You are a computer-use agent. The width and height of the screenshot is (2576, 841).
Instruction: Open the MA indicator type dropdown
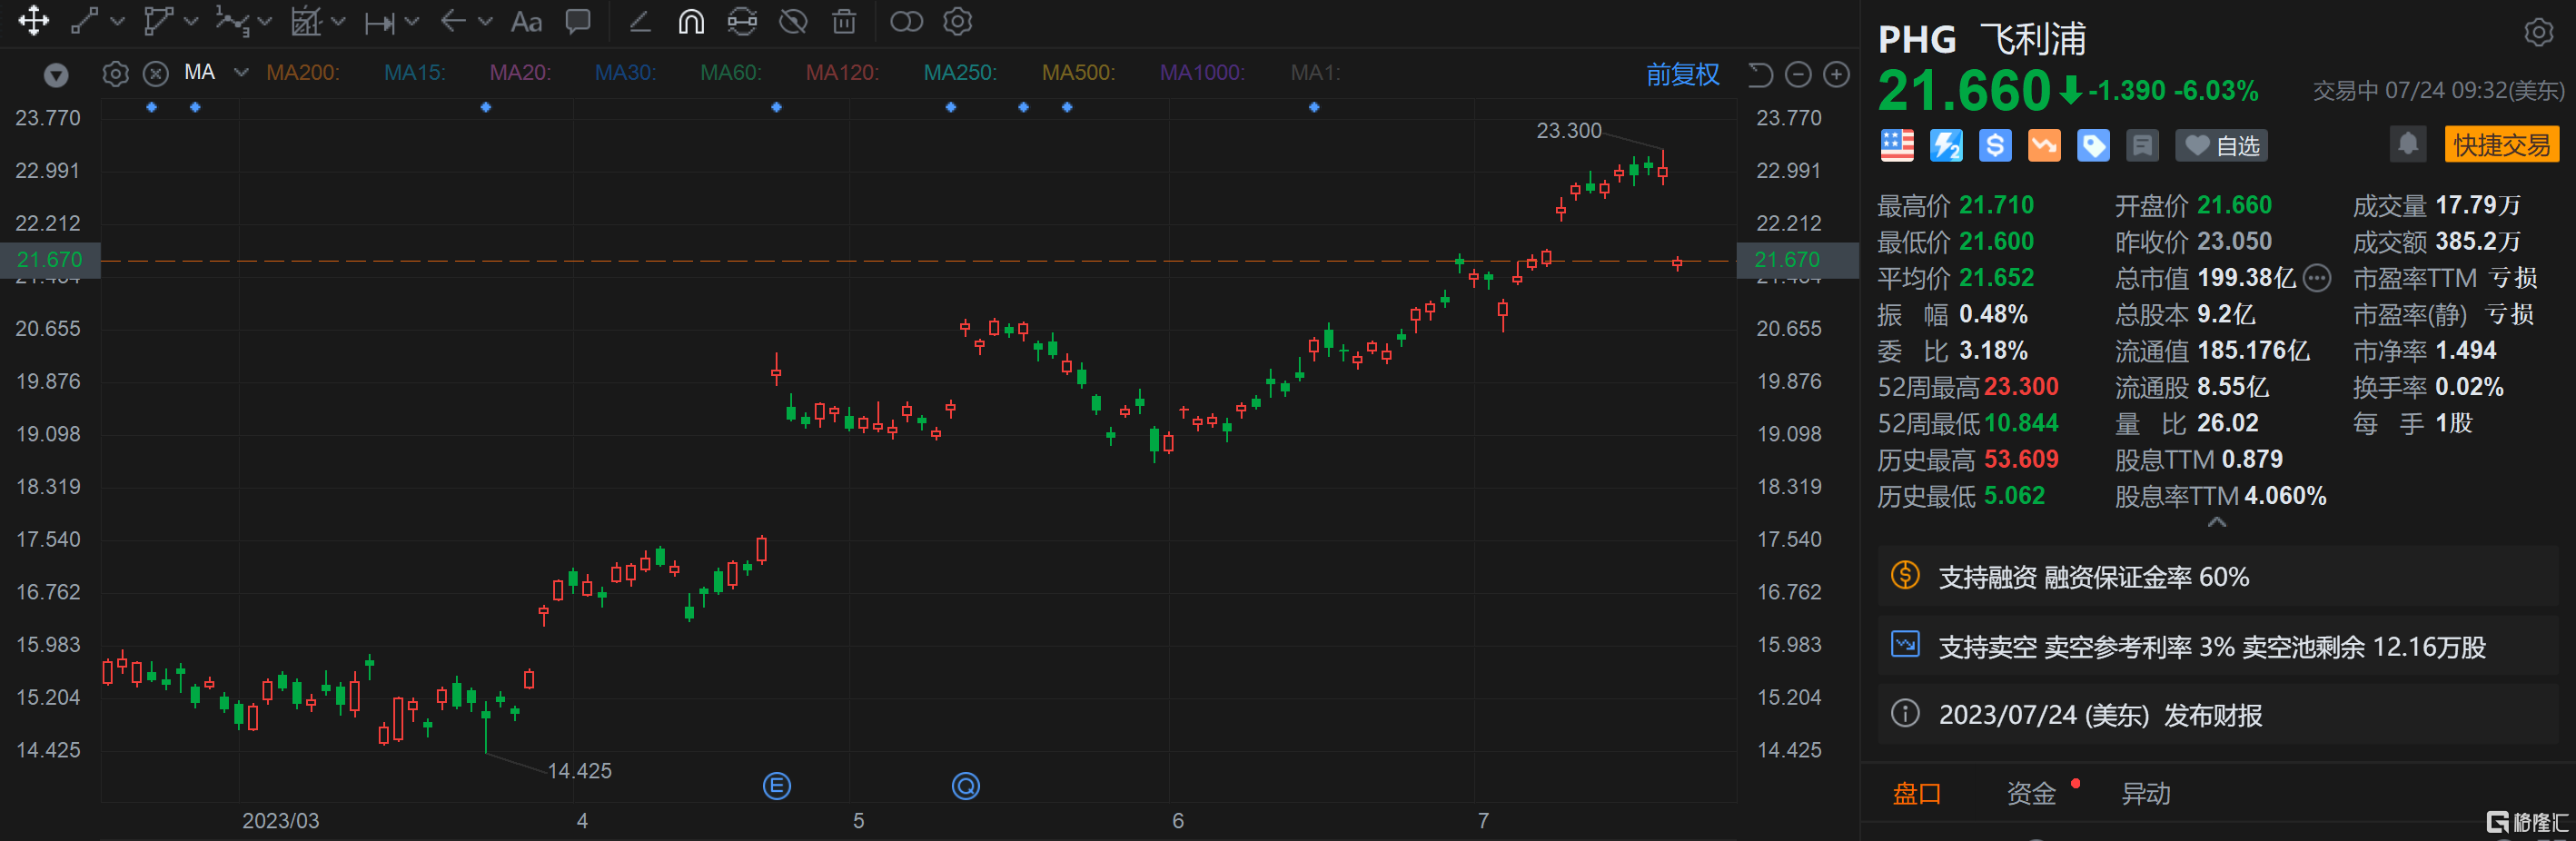(241, 73)
